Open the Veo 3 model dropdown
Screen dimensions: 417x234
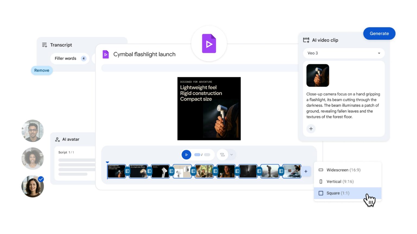click(x=343, y=53)
